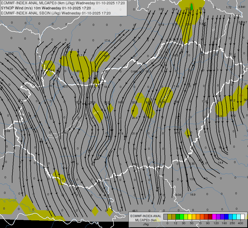Click the map value 13.9
This screenshot has width=248, height=228.
click(192, 179)
